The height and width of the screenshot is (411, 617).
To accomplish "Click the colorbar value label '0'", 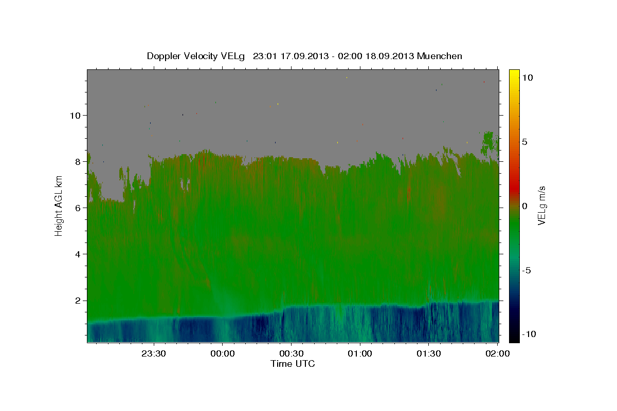I will coord(524,206).
